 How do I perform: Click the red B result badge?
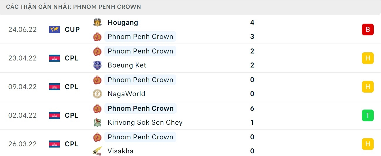pos(368,30)
